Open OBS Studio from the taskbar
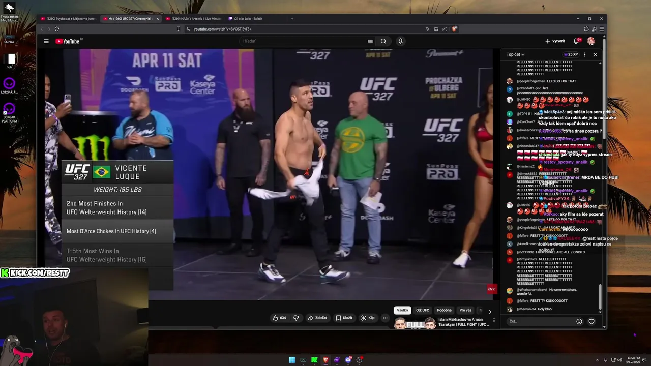This screenshot has height=366, width=651. (359, 360)
